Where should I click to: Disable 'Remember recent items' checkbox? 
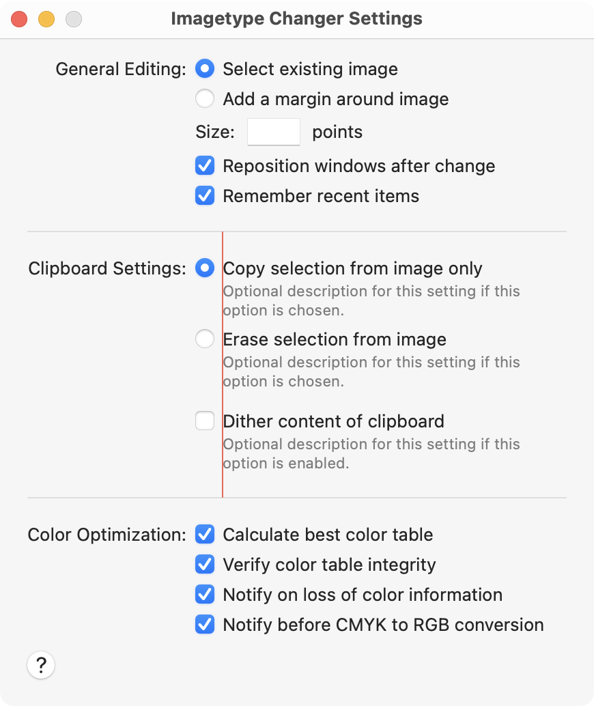205,196
